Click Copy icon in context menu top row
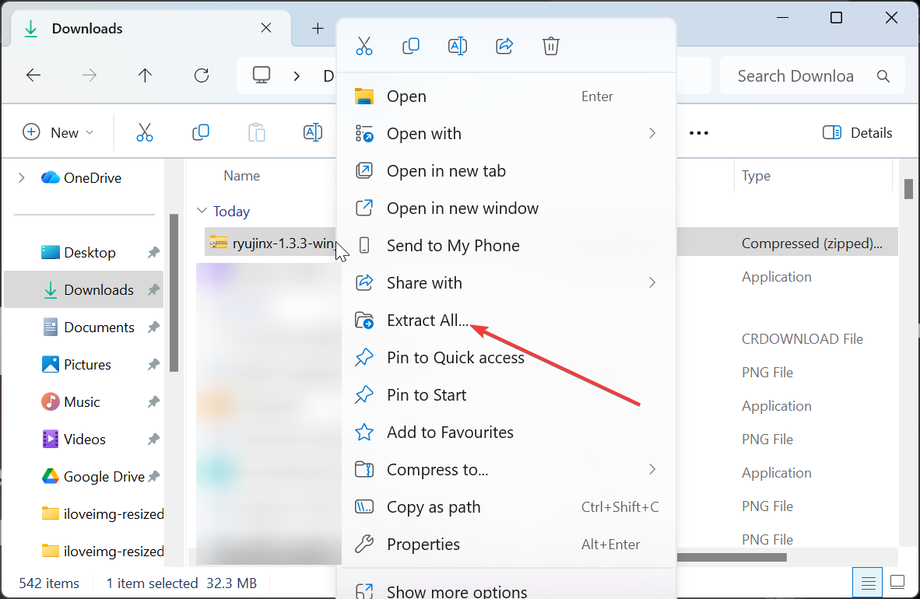Image resolution: width=920 pixels, height=599 pixels. tap(411, 46)
